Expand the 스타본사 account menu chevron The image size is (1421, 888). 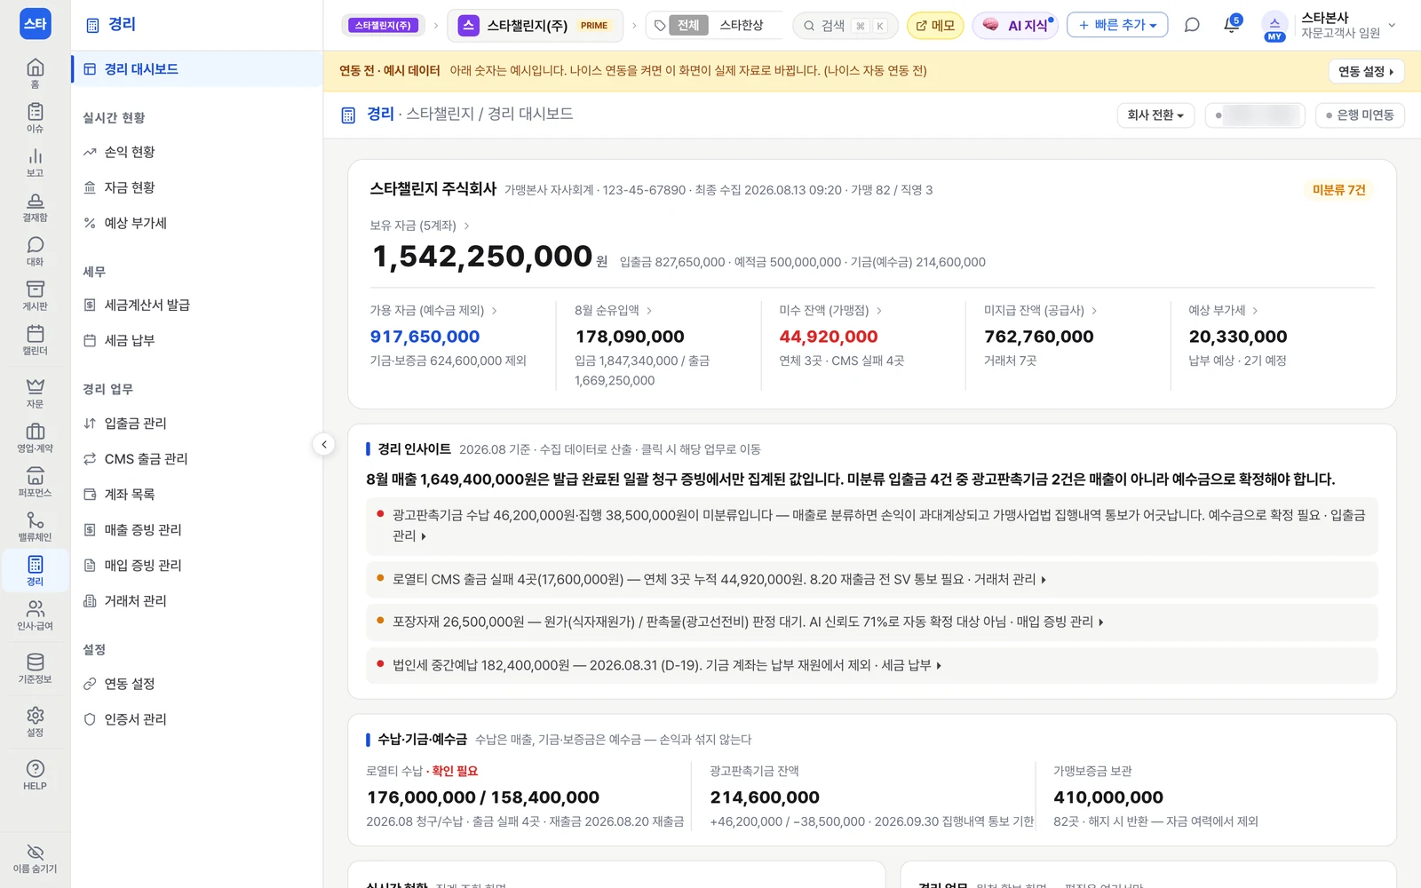[1392, 25]
